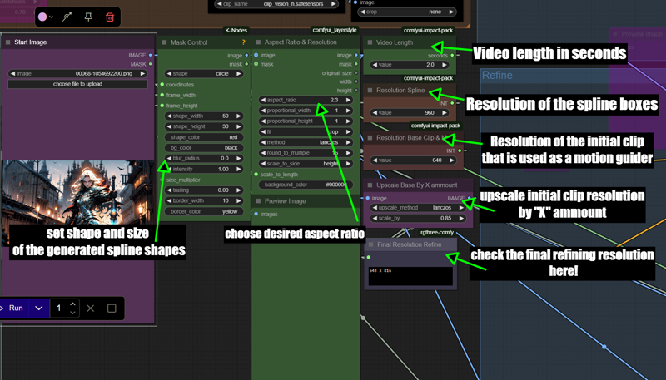Edit the bg_color field showing black
The width and height of the screenshot is (666, 380).
[204, 147]
